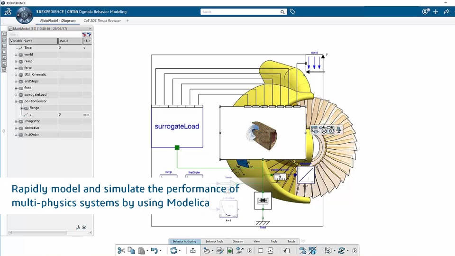The width and height of the screenshot is (455, 256).
Task: Select the integrator tree item
Action: click(32, 121)
